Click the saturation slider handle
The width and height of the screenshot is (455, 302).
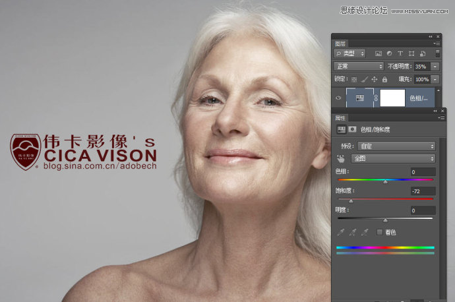click(351, 201)
